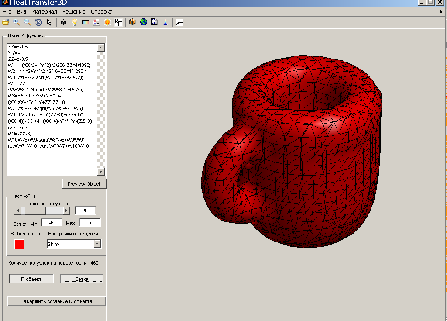Select the zoom out magnifier tool
447x321 pixels.
[28, 22]
